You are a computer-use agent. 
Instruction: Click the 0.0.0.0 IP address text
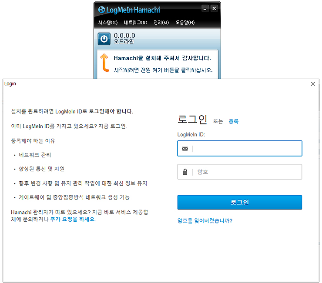(x=124, y=36)
